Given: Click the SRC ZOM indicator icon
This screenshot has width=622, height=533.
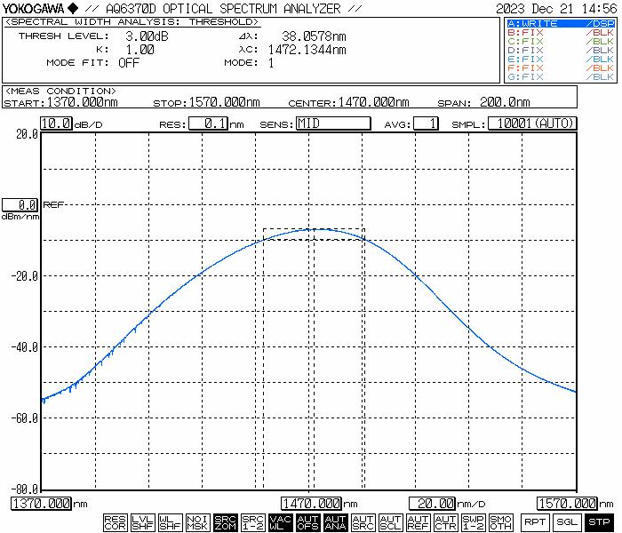Looking at the screenshot, I should pos(226,522).
